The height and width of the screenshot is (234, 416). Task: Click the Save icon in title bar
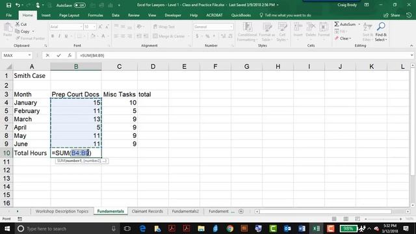point(8,5)
